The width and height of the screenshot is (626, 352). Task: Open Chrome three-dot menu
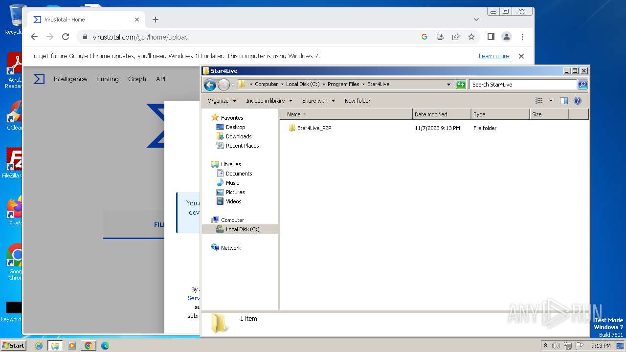522,37
